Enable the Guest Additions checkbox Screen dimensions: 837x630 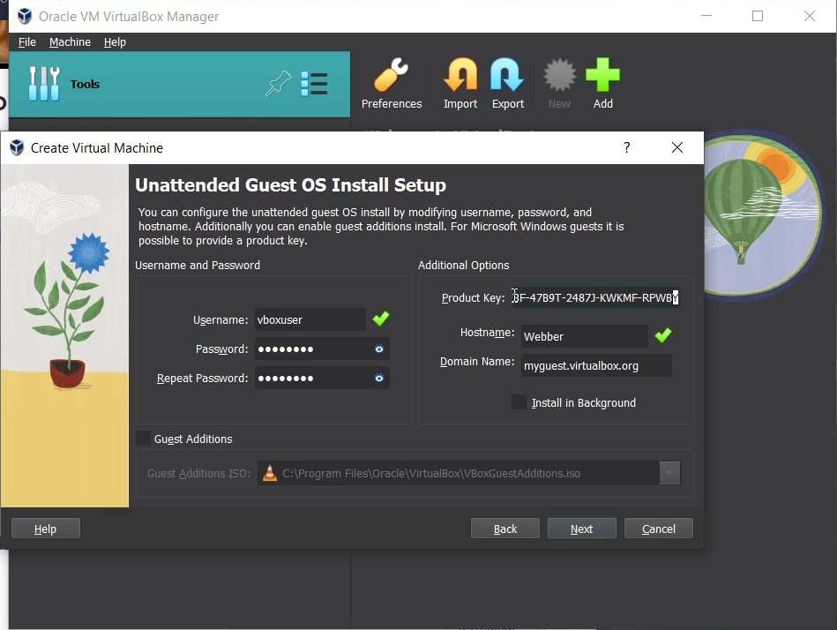(x=143, y=439)
